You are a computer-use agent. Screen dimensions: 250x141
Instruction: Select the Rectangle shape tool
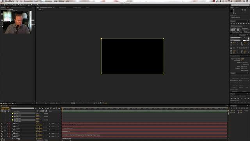[18, 5]
